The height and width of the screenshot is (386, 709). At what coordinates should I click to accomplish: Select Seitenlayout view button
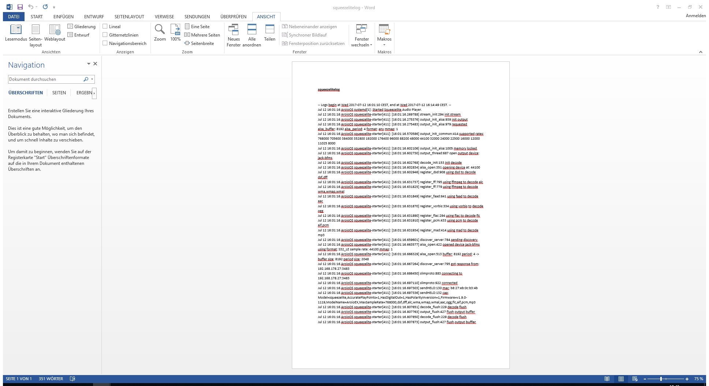coord(36,35)
